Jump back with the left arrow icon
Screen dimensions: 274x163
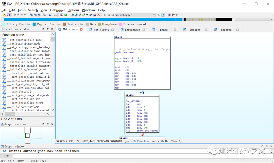(15, 15)
